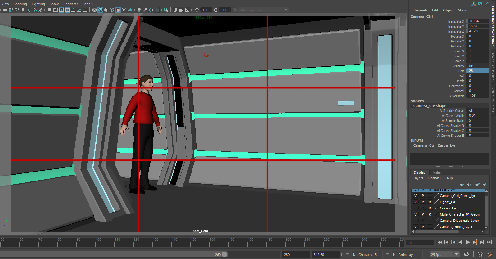Open the Modeling Toolkit side tab
This screenshot has height=259, width=496.
point(493,66)
